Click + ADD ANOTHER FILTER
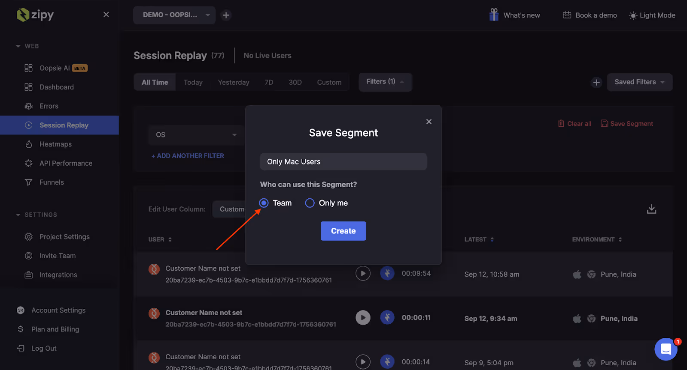Screen dimensions: 687x370 click(188, 156)
